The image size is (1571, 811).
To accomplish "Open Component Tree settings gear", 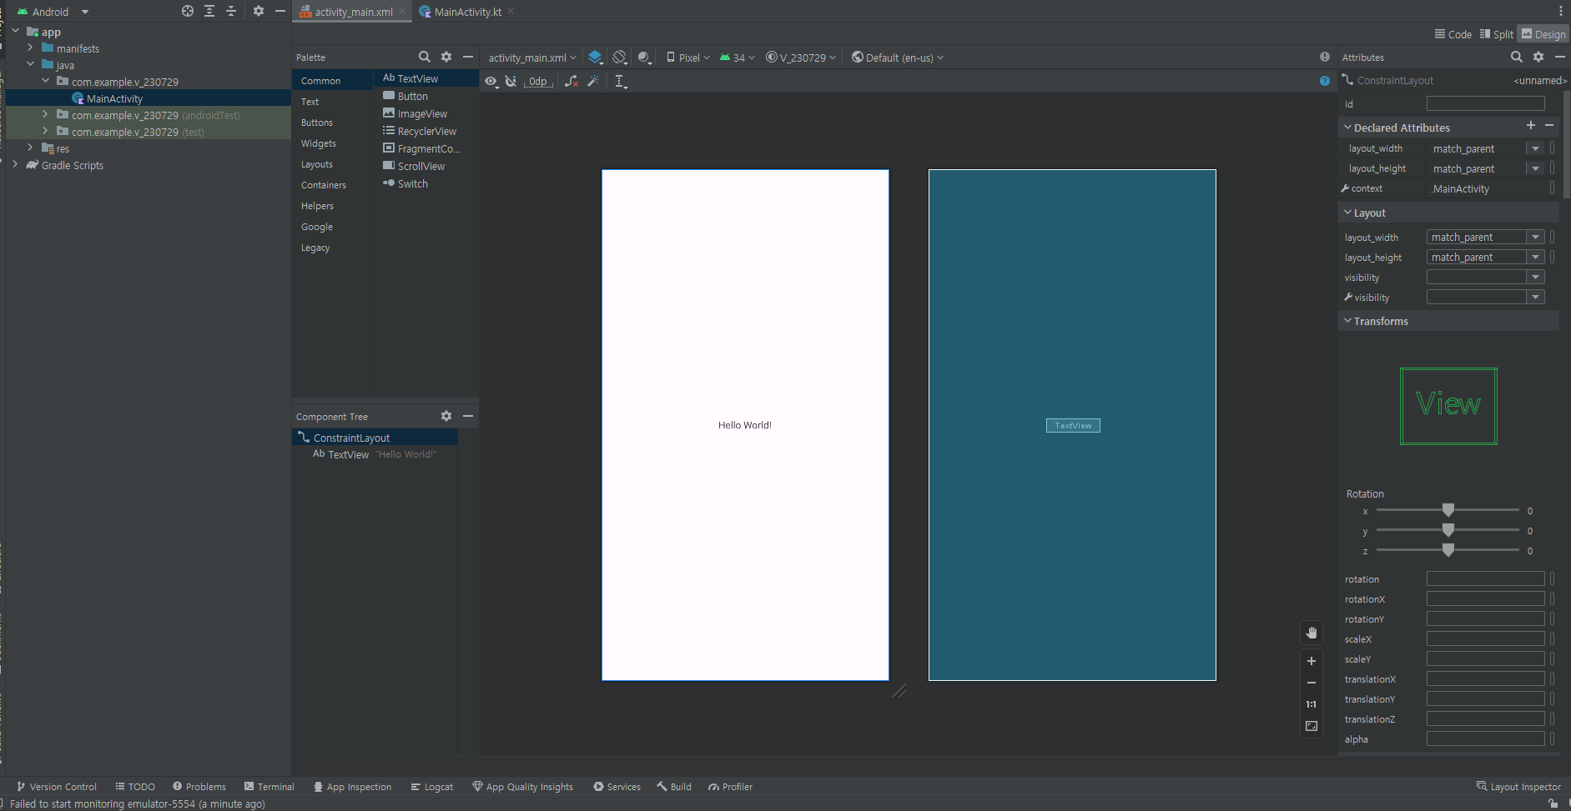I will [446, 416].
